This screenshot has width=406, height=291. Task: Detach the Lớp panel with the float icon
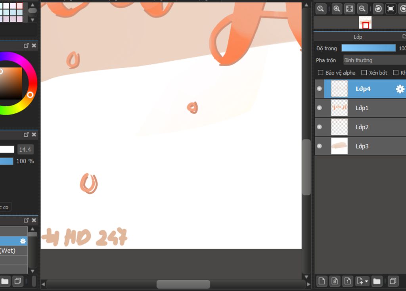tap(404, 36)
